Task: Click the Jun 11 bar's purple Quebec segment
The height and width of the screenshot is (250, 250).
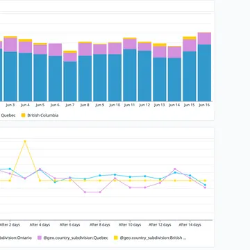Action: coord(130,44)
